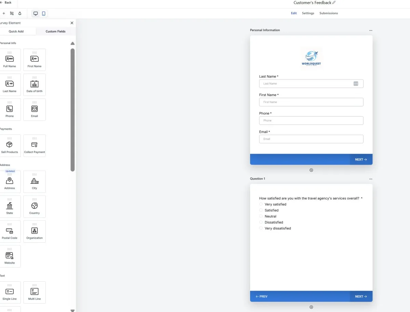Add the Full Name element
410x312 pixels.
(10, 60)
